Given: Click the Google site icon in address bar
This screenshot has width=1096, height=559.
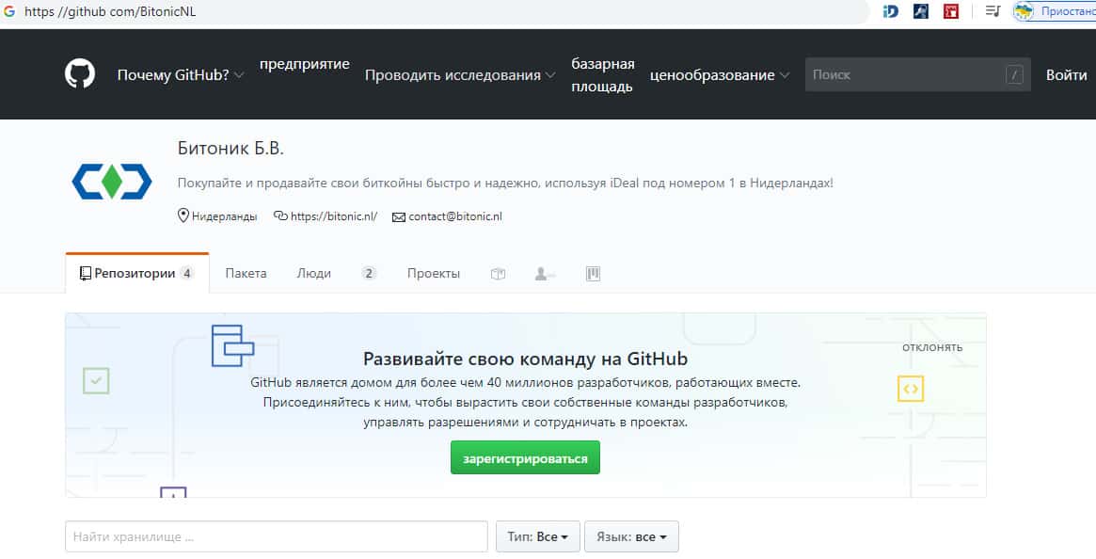Looking at the screenshot, I should pyautogui.click(x=9, y=11).
